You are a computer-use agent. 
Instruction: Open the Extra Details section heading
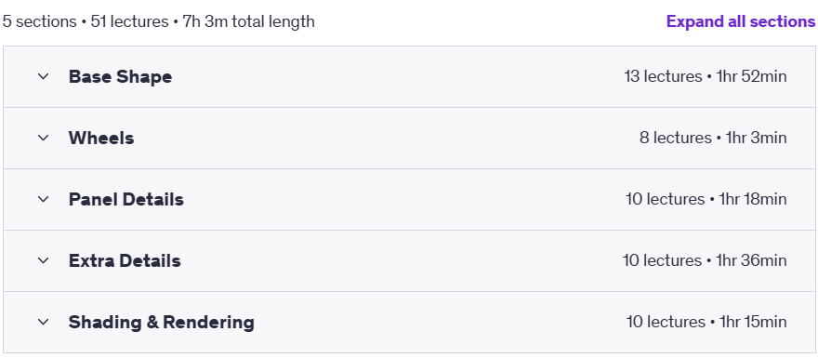pyautogui.click(x=125, y=260)
